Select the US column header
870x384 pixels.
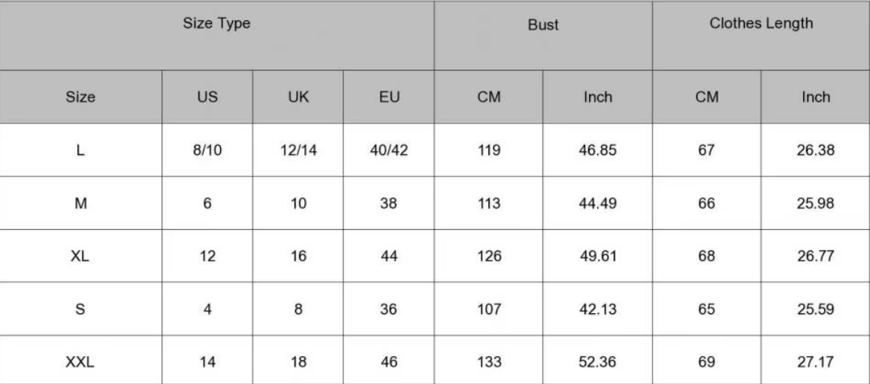(207, 97)
